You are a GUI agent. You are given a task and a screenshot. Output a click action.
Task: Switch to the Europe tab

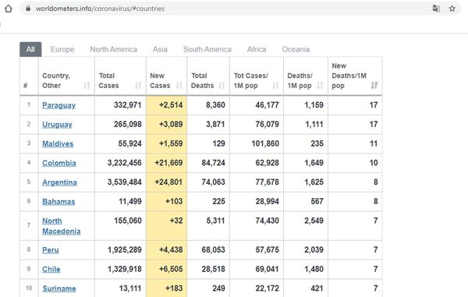[x=62, y=50]
